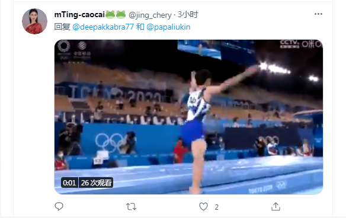
Task: Open the 3小时 timestamp link
Action: point(188,15)
